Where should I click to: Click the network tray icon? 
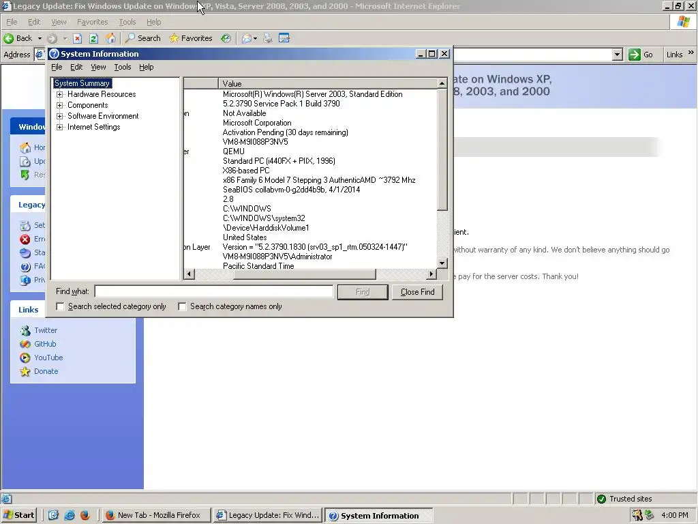649,516
